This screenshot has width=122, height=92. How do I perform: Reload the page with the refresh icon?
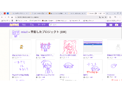pyautogui.click(x=9, y=17)
